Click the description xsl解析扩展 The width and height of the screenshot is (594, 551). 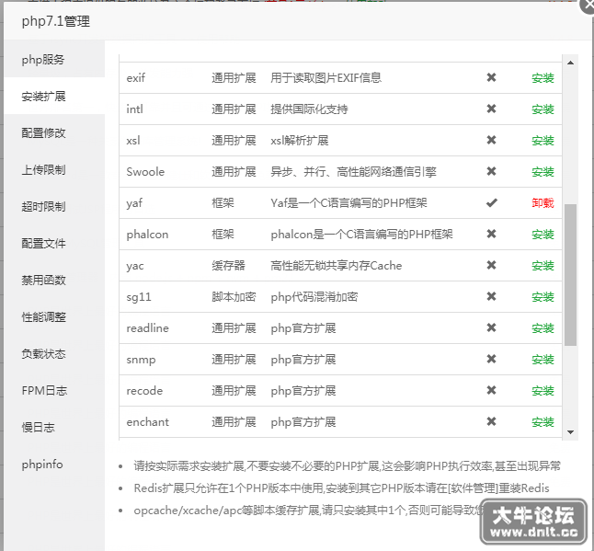coord(299,141)
